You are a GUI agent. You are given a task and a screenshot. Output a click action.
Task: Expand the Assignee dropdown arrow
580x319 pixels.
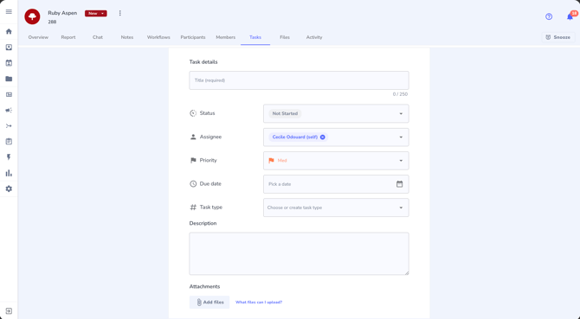tap(401, 137)
